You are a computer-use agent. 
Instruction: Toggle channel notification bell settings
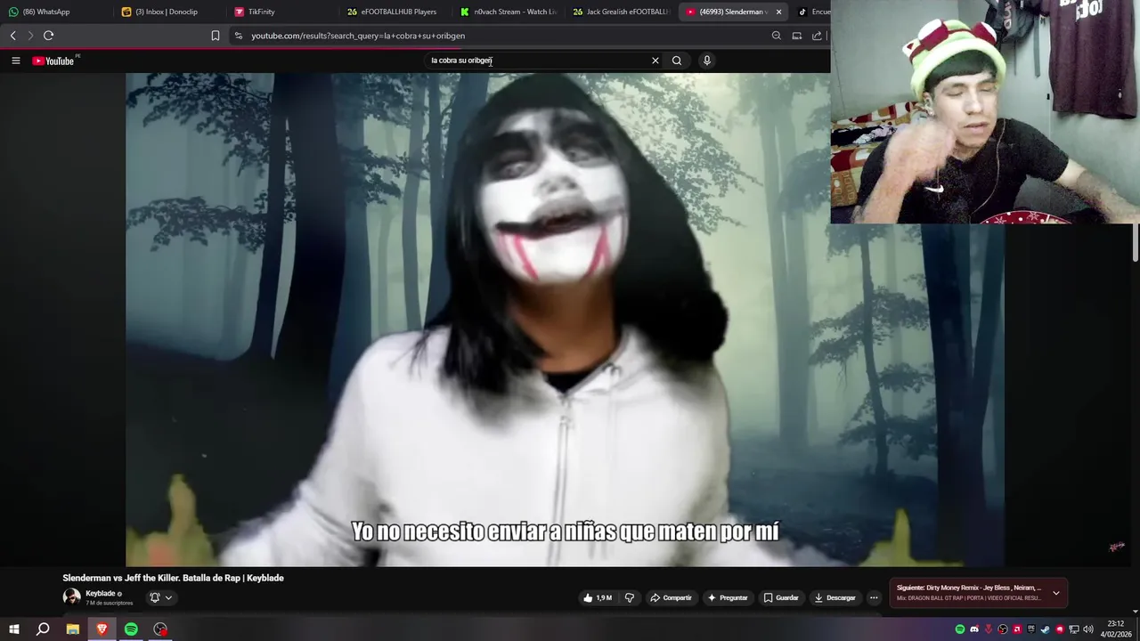click(x=160, y=597)
